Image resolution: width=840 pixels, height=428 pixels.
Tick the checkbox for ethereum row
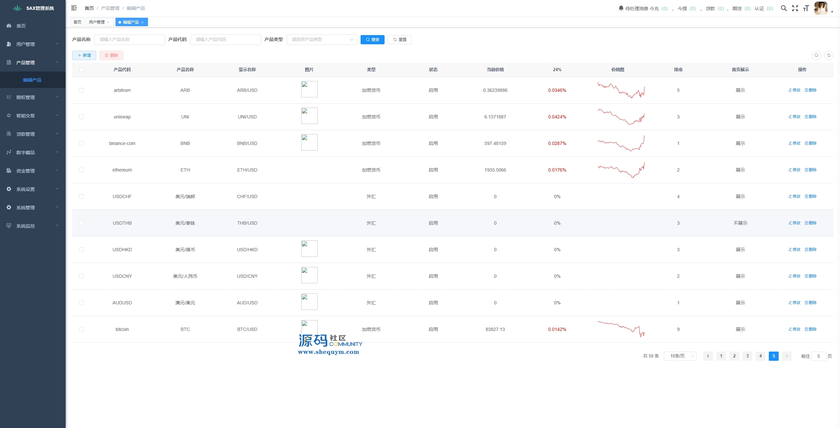[81, 170]
